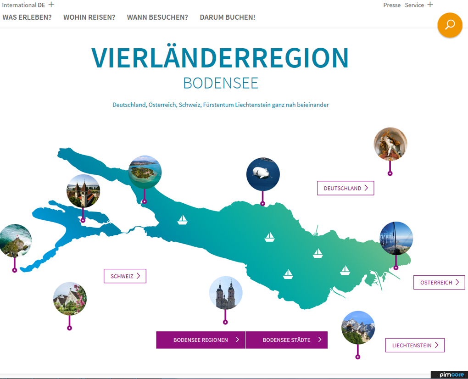
Task: Open the WOHIN REISEN? menu
Action: pyautogui.click(x=89, y=17)
